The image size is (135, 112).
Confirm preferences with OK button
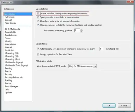point(109,105)
